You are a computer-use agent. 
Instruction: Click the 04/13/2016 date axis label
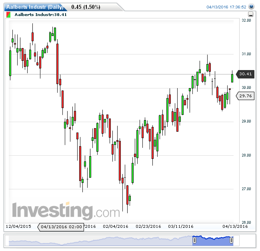(x=235, y=227)
